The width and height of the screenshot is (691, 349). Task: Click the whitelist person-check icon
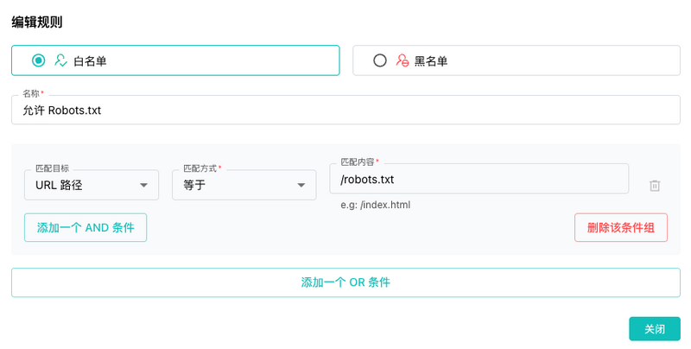(x=60, y=60)
